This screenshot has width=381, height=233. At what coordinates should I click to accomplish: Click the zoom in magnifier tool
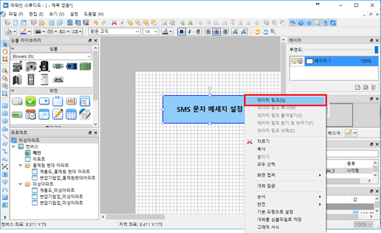5,71
